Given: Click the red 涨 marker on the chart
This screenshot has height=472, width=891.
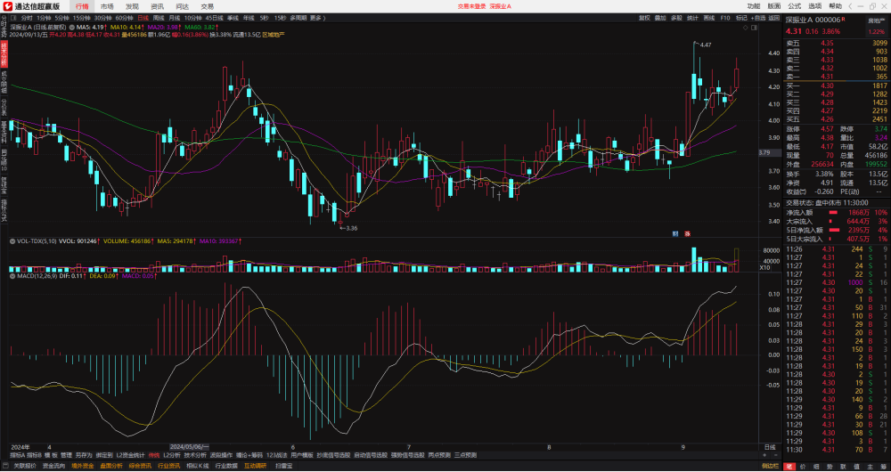Looking at the screenshot, I should click(687, 233).
